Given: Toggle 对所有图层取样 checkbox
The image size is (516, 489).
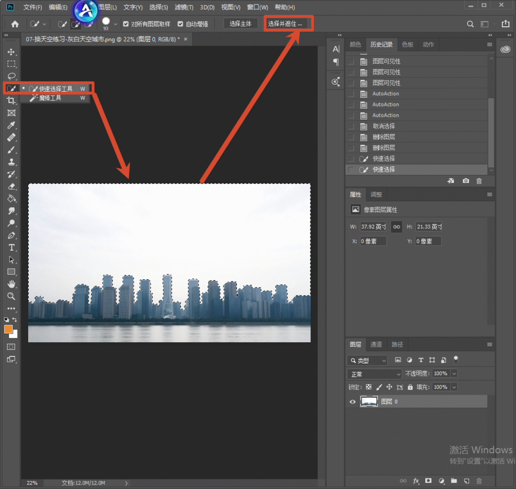Looking at the screenshot, I should click(125, 24).
